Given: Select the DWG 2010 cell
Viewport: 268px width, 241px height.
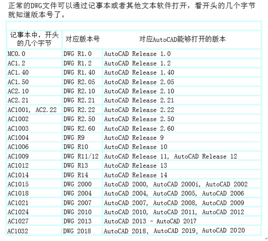Looking at the screenshot, I should pos(82,212).
